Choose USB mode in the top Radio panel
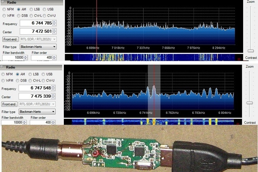Screen dimensions: 258x172 [x=45, y=9]
